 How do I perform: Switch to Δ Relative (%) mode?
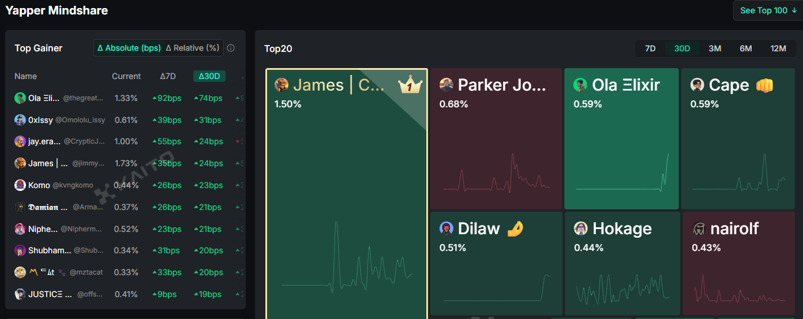(193, 48)
